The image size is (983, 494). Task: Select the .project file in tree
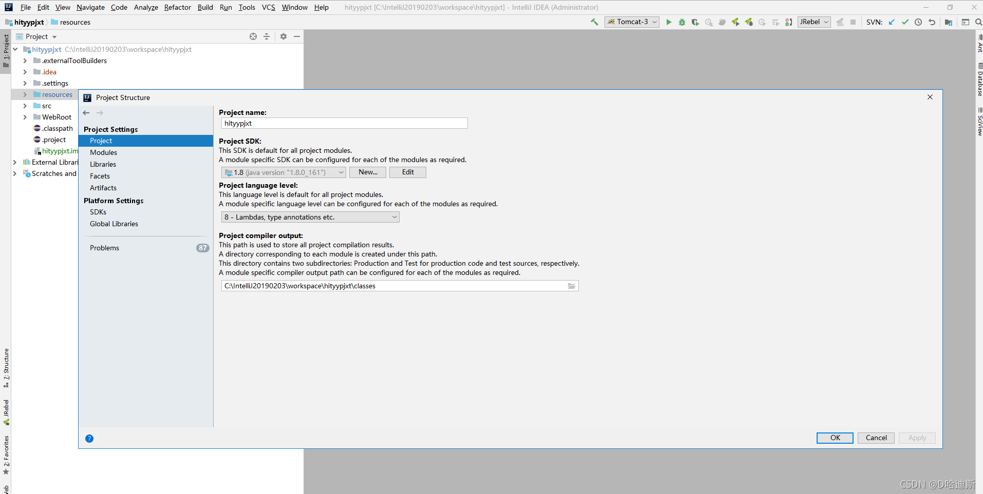[50, 140]
